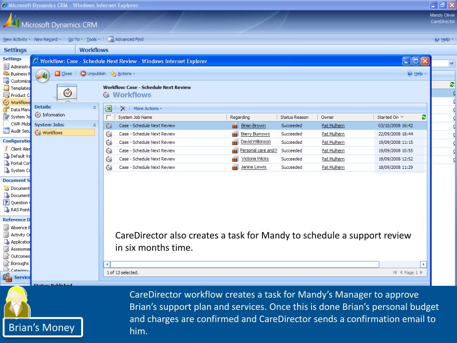Select Outcomes in Reference Data section
457x343 pixels.
[17, 256]
